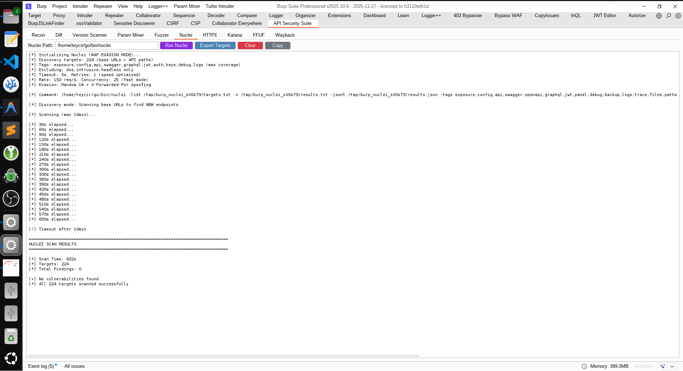This screenshot has width=683, height=371.
Task: Open the Decoder tab
Action: 216,15
